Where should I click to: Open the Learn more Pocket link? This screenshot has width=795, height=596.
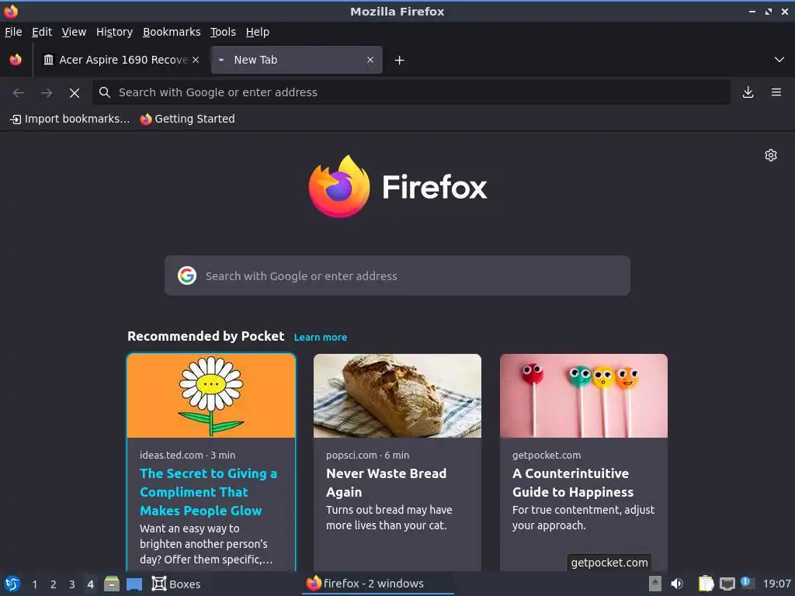321,338
